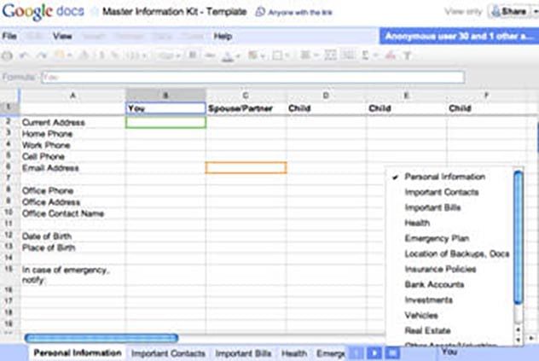Click the redo arrow icon

click(x=41, y=55)
